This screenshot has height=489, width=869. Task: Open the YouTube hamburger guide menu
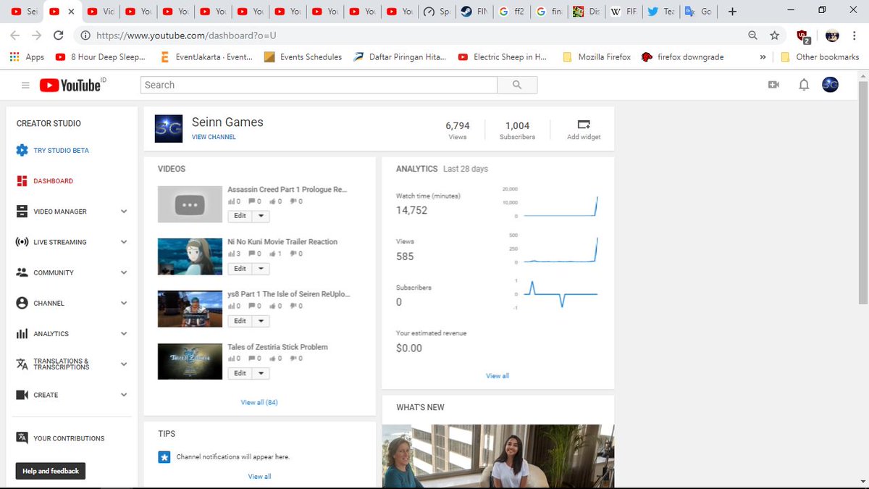tap(25, 85)
